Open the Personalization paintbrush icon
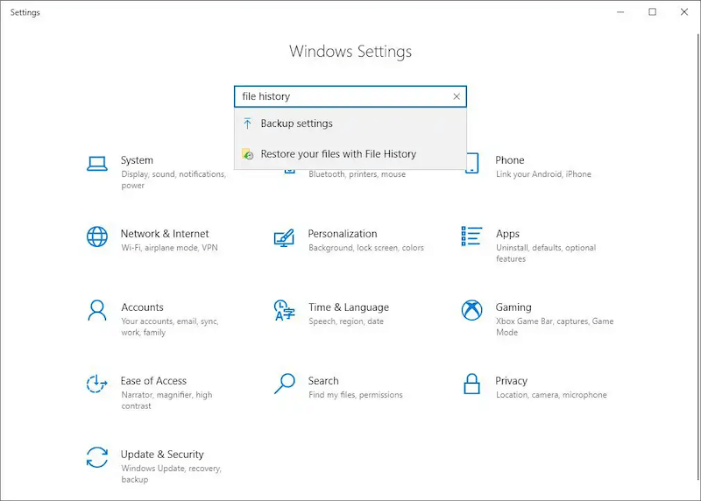Screen dimensions: 701x501 [284, 237]
